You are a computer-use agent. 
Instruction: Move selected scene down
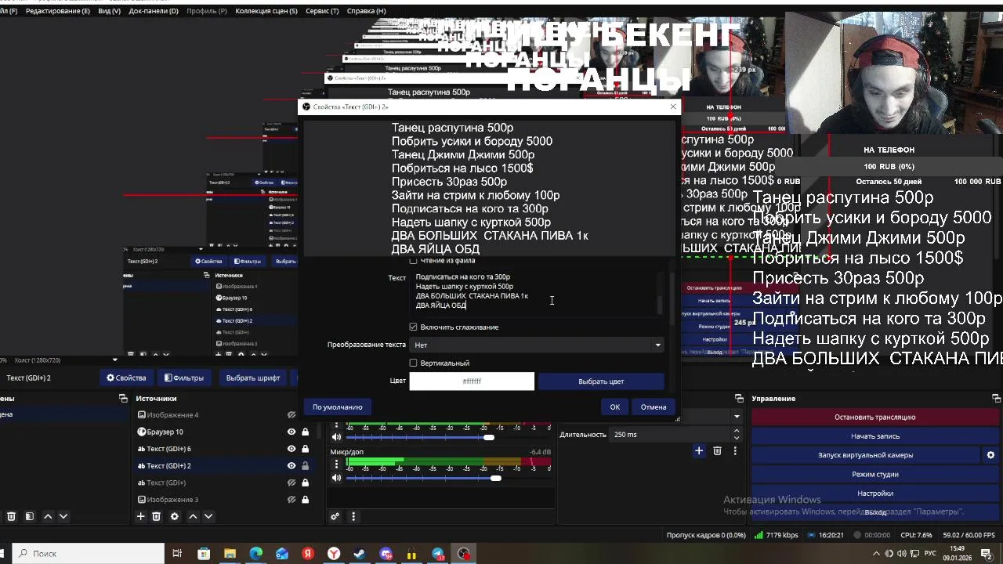tap(63, 516)
